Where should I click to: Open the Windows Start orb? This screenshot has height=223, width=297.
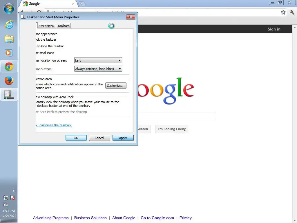9,8
